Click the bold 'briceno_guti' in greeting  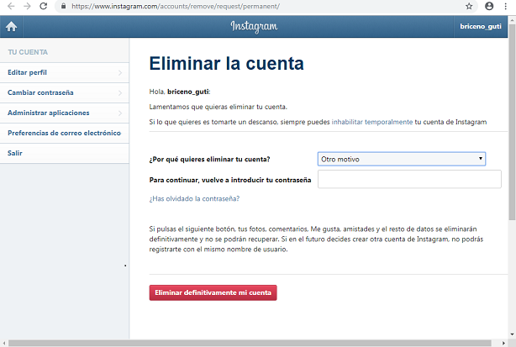pos(188,92)
